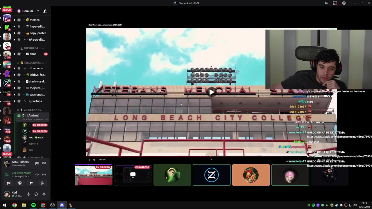The image size is (372, 209).
Task: Open Windows Start menu
Action: coord(5,205)
